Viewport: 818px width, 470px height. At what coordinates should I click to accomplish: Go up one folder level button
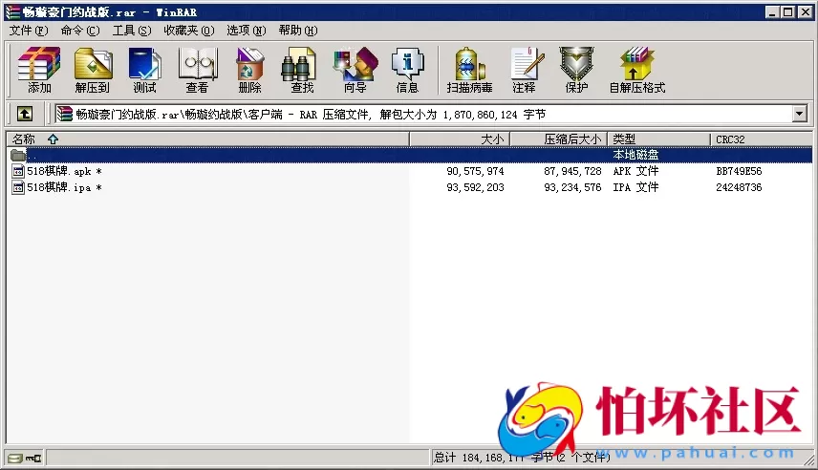[x=25, y=114]
